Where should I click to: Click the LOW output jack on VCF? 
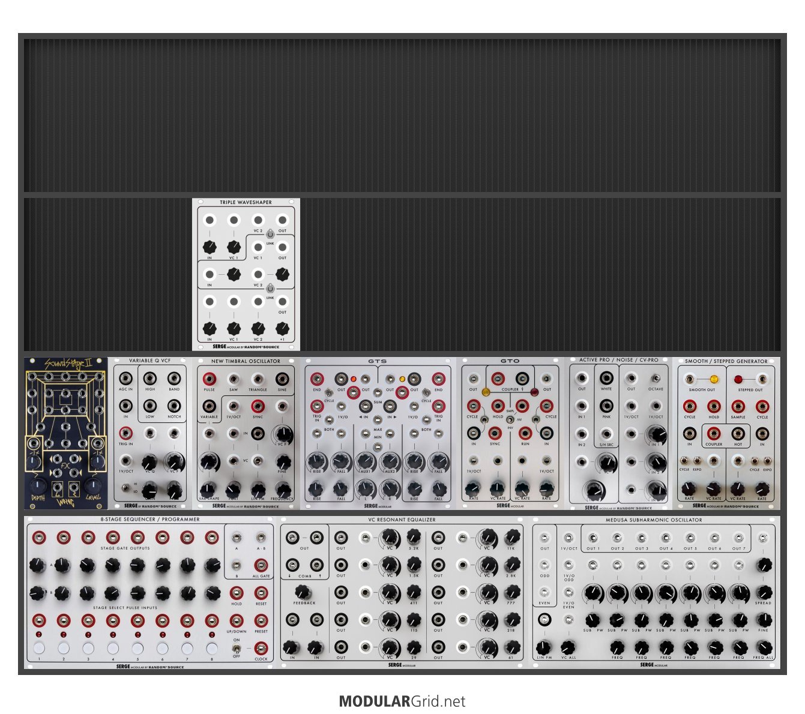tap(150, 406)
